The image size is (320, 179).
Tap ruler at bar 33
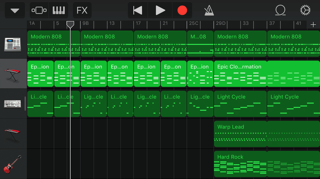tap(246, 24)
